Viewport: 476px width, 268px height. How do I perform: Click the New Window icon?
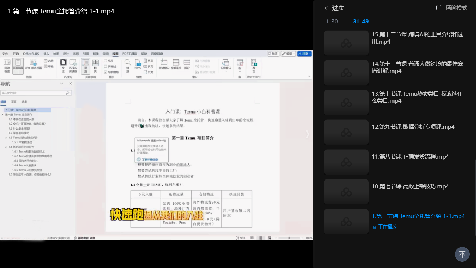[164, 64]
